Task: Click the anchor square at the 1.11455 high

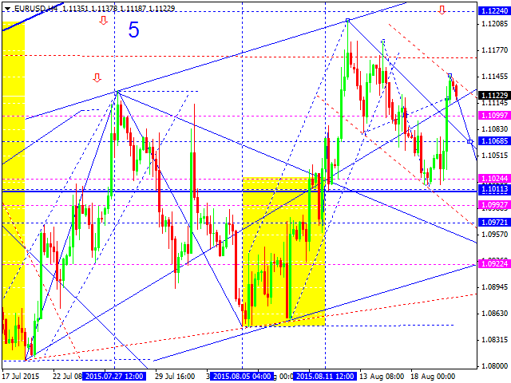Action: pyautogui.click(x=450, y=76)
